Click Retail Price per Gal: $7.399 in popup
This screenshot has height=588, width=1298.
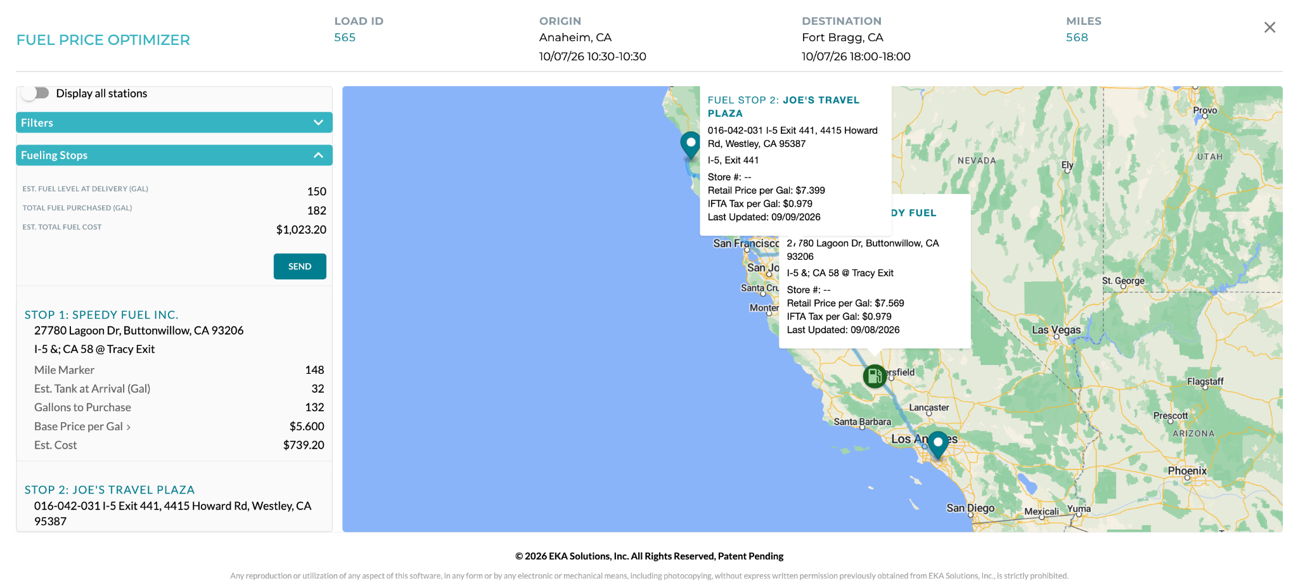click(x=766, y=190)
